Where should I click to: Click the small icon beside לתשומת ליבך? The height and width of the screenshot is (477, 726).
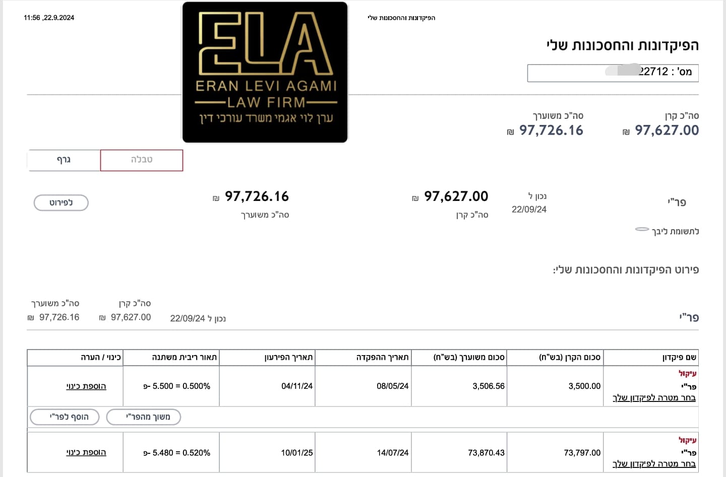[x=642, y=230]
